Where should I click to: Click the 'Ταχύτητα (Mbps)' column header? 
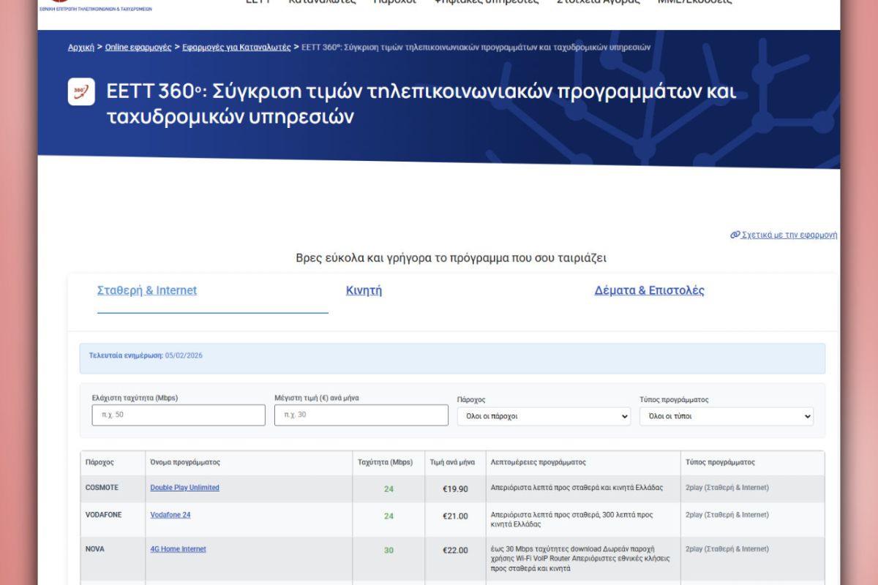click(x=385, y=462)
